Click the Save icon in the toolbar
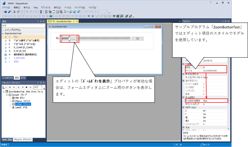Image resolution: width=248 pixels, height=147 pixels. pos(6,12)
